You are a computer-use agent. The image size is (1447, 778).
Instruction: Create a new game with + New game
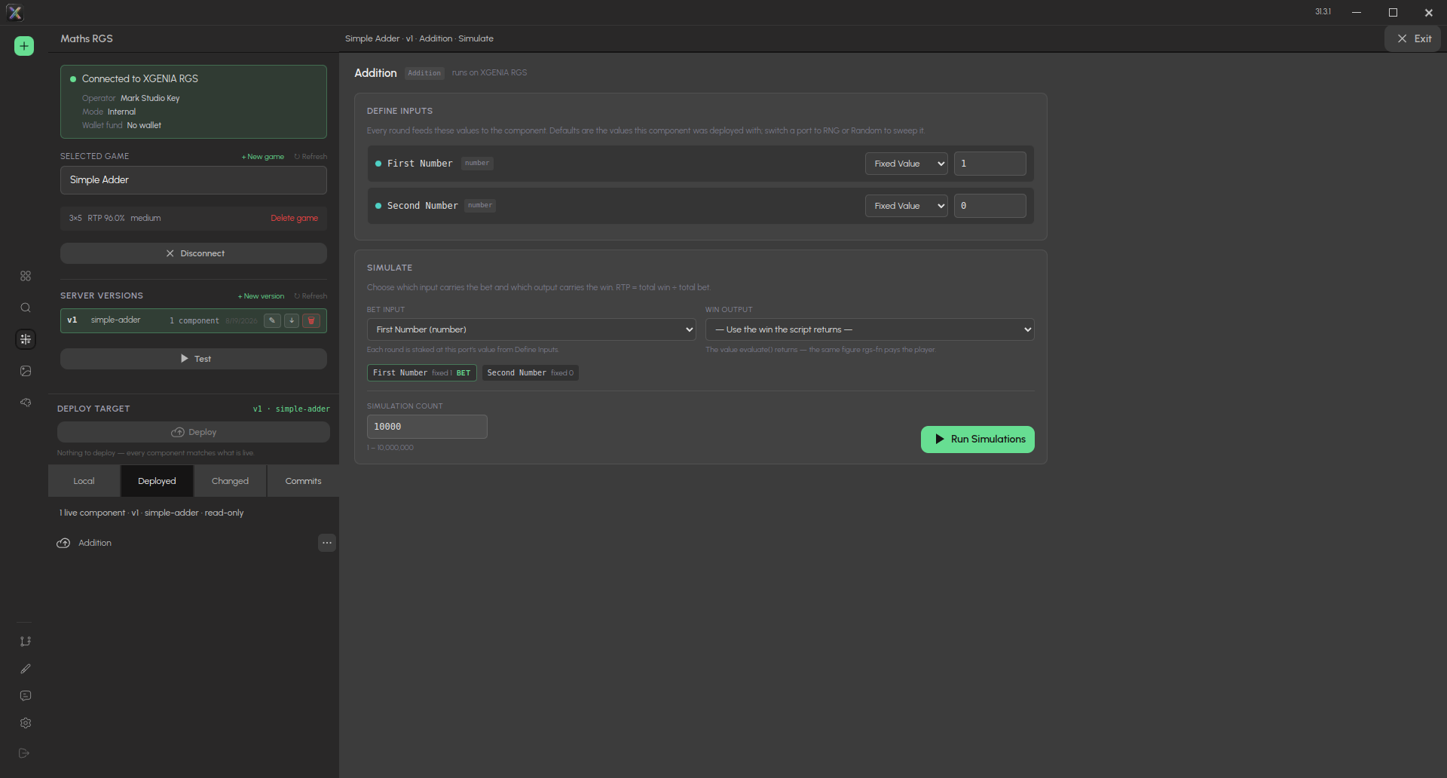[263, 157]
